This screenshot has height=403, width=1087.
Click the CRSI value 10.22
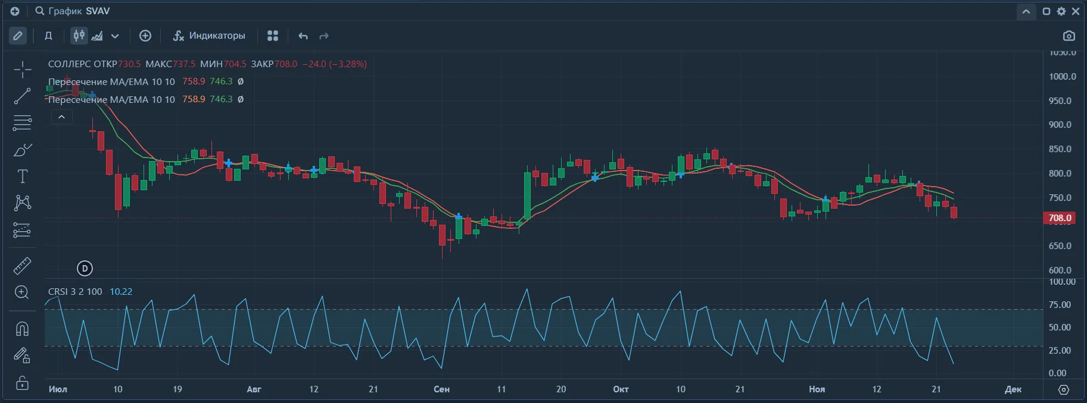coord(121,292)
